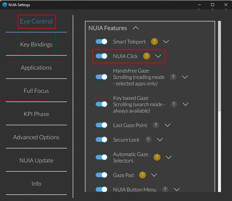Toggle Handsfree Gaze Scrolling off
232x201 pixels.
101,77
